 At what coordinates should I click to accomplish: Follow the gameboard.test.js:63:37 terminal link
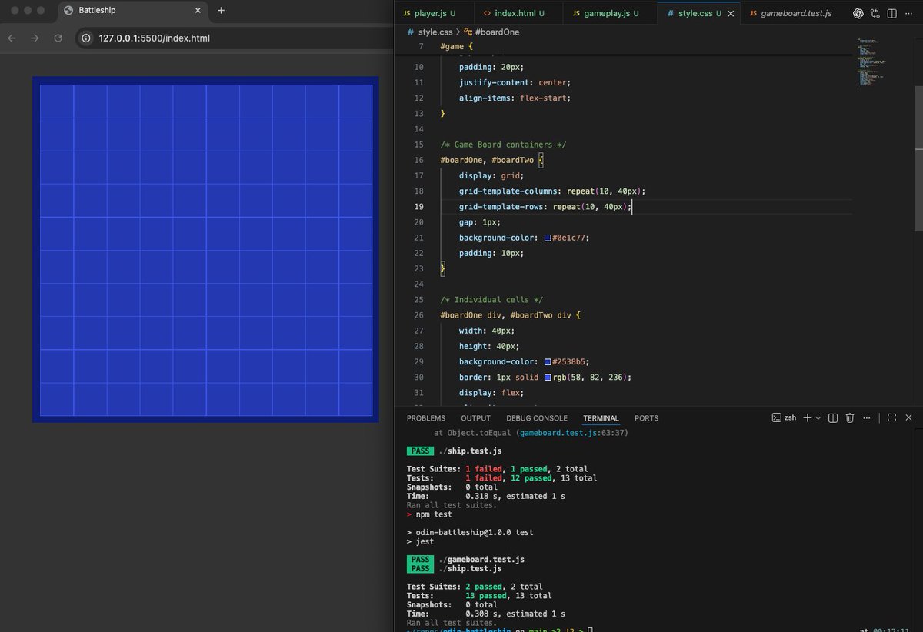pyautogui.click(x=574, y=433)
